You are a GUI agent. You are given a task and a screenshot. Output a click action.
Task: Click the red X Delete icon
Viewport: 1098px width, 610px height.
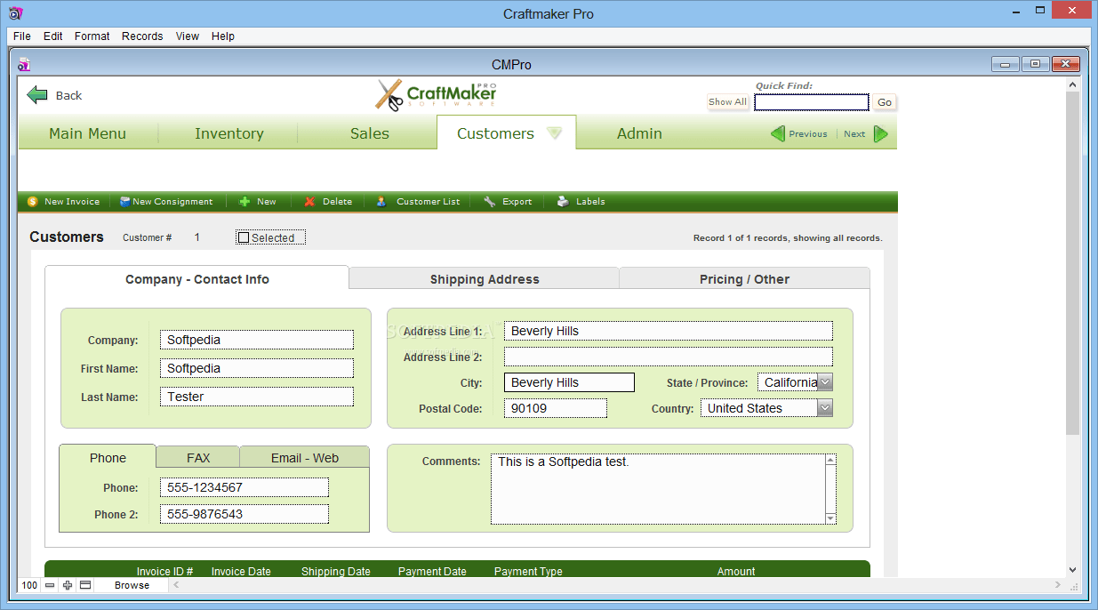pos(309,202)
